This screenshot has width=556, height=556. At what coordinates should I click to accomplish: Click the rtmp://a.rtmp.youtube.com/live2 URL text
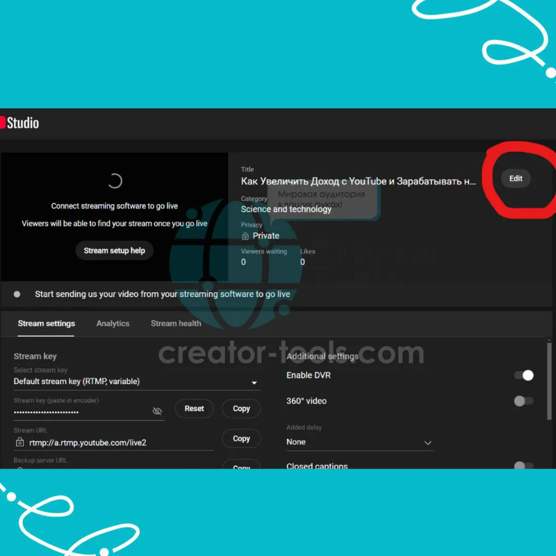click(88, 443)
